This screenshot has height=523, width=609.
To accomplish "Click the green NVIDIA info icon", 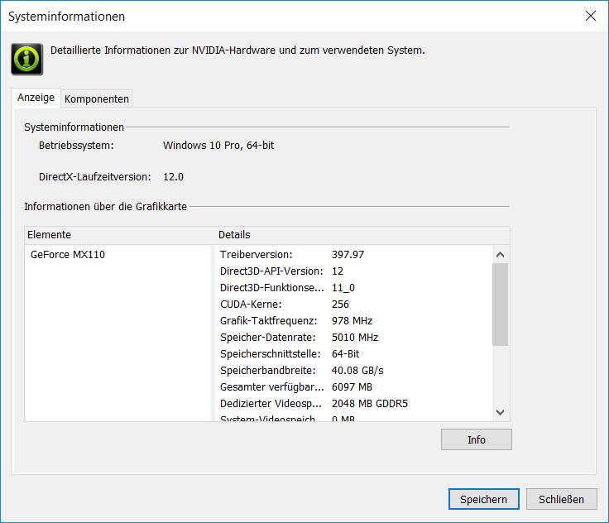I will [26, 59].
